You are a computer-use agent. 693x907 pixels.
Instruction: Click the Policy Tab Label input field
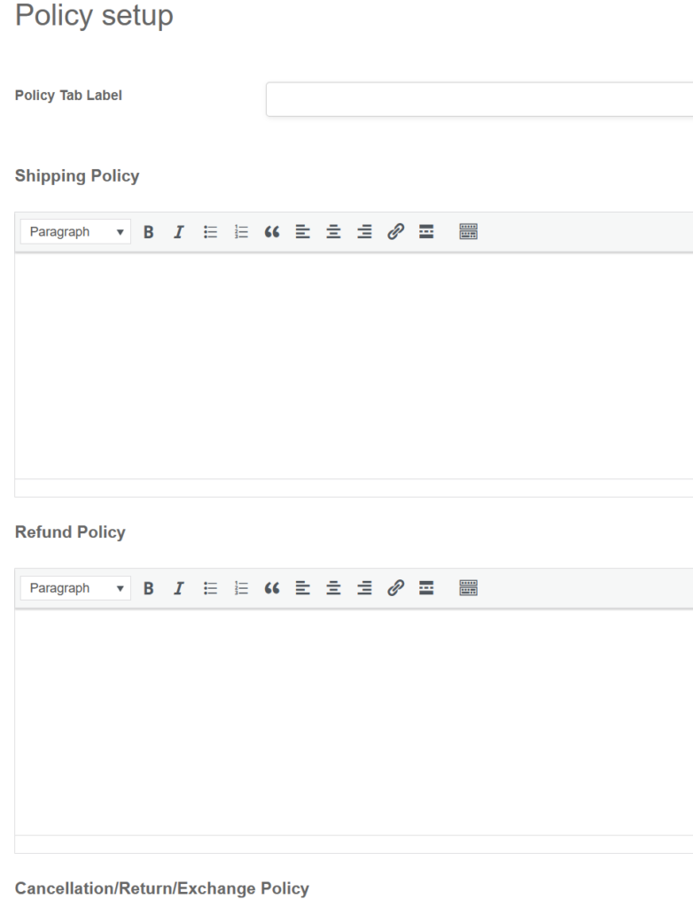pyautogui.click(x=479, y=99)
